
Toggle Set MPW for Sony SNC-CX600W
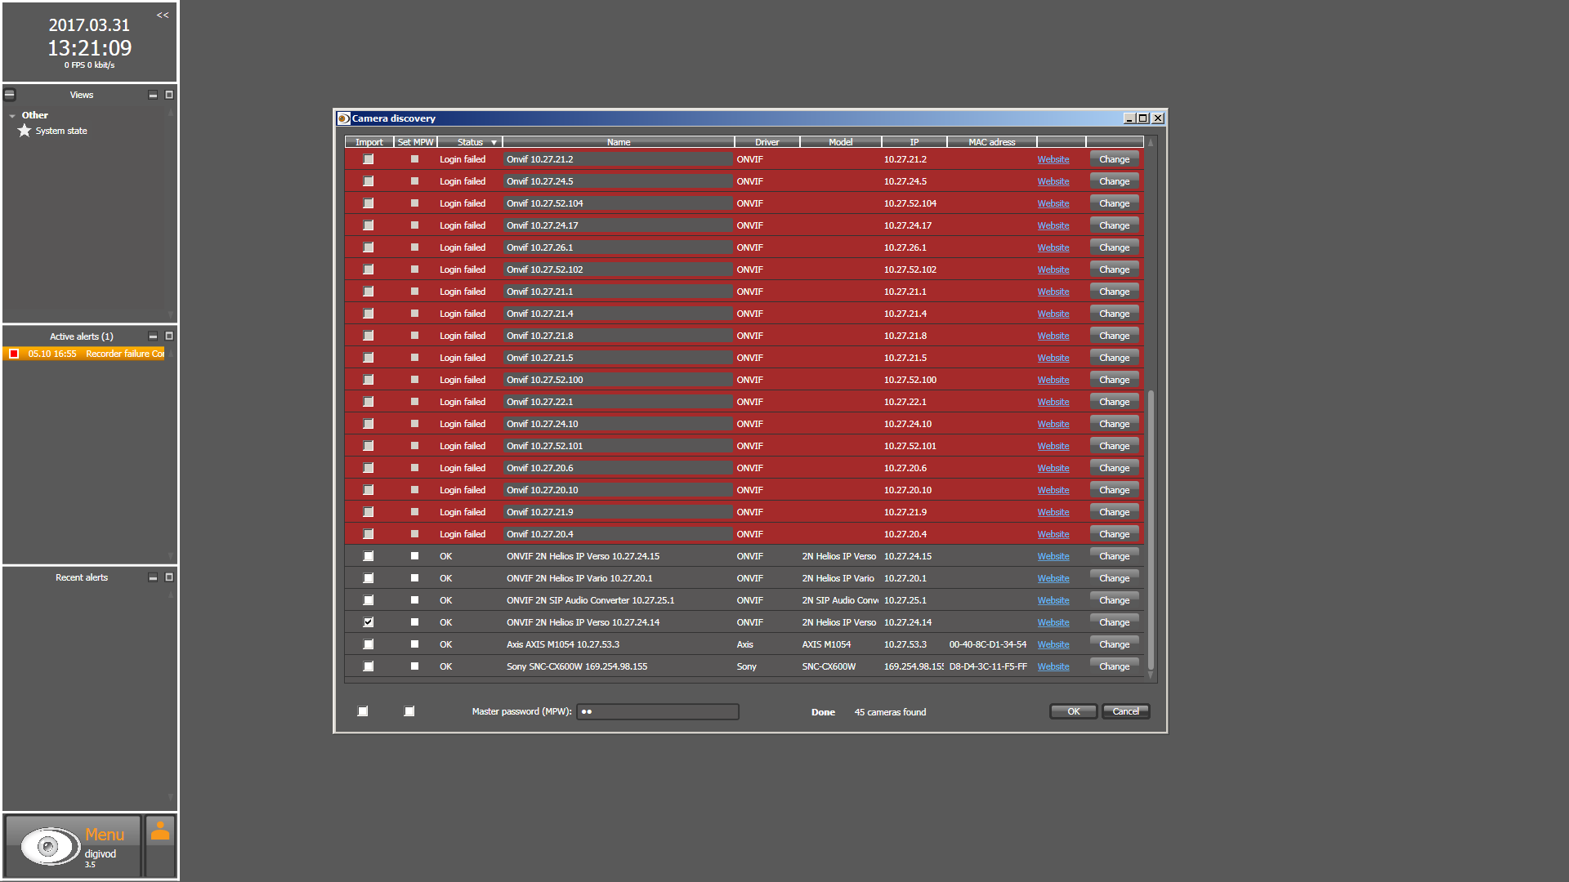[414, 666]
